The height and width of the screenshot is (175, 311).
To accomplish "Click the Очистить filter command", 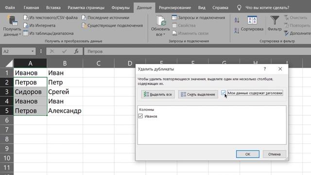I will pyautogui.click(x=295, y=17).
